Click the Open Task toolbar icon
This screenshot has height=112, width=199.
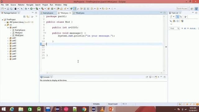point(62,9)
